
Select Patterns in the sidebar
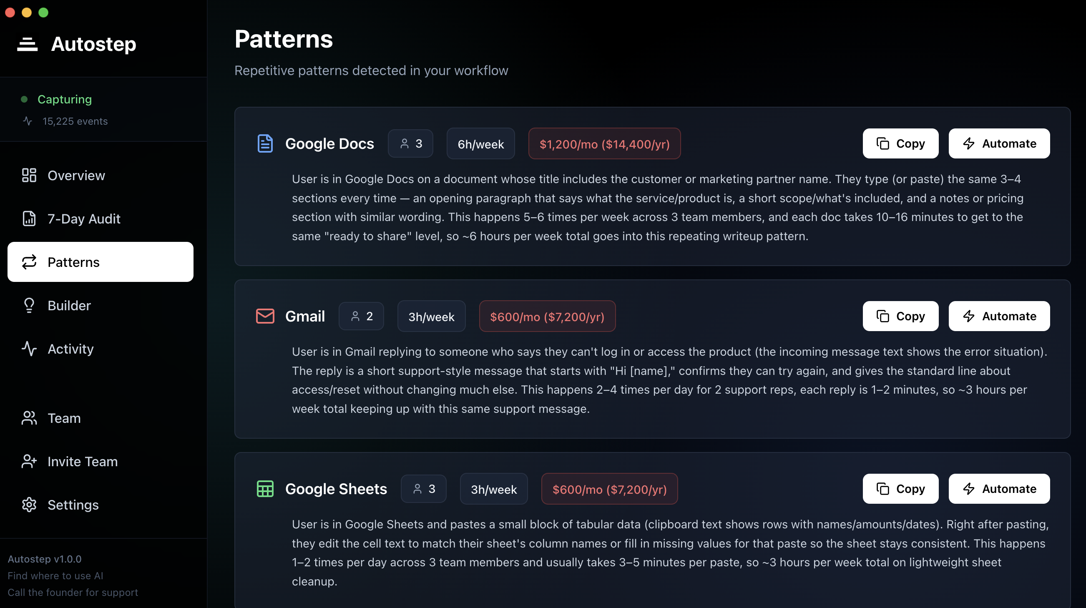(101, 262)
